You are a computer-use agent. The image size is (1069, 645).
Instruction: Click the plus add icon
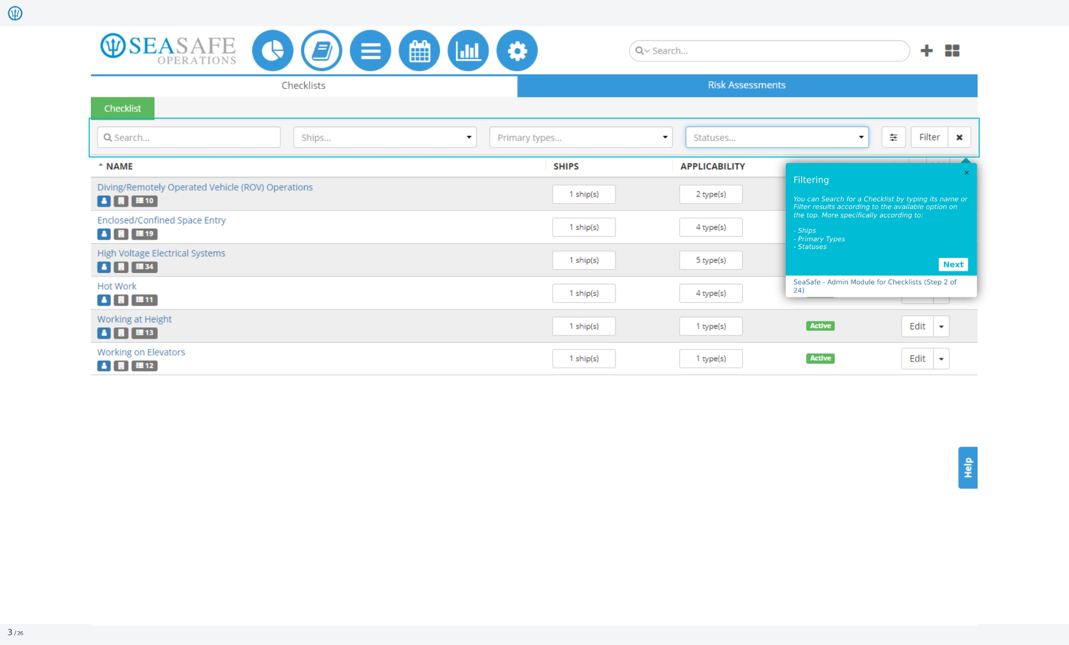[927, 51]
